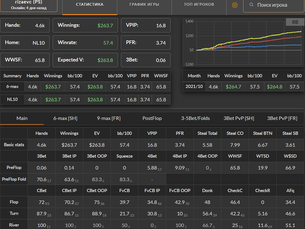Select the 6-max row in Summary table
The width and height of the screenshot is (305, 229).
click(85, 87)
